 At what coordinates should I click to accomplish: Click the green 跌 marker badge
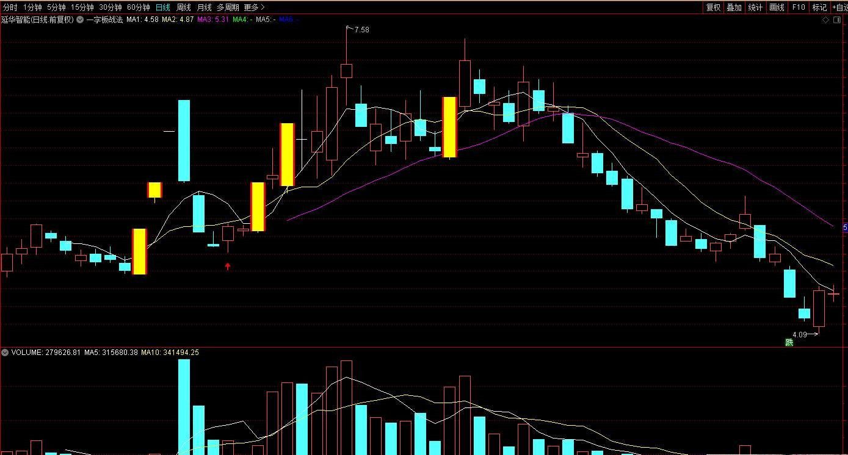789,342
